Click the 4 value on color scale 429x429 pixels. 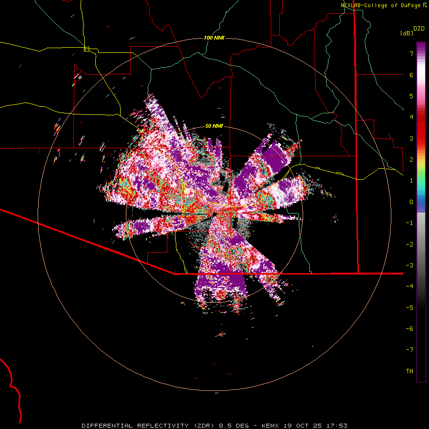click(411, 117)
